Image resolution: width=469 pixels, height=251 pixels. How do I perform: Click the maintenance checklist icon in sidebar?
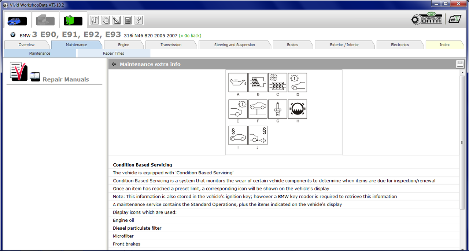tap(19, 72)
